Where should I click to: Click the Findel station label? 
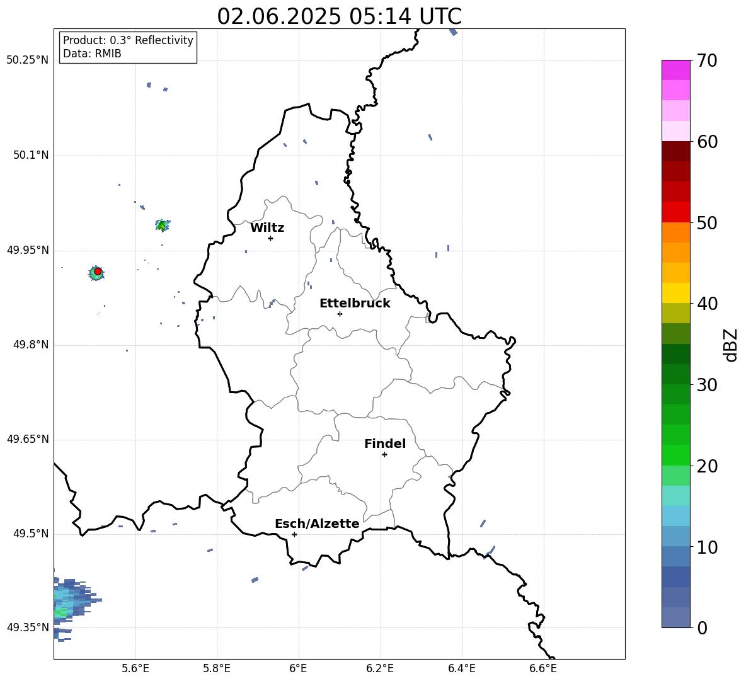click(385, 444)
